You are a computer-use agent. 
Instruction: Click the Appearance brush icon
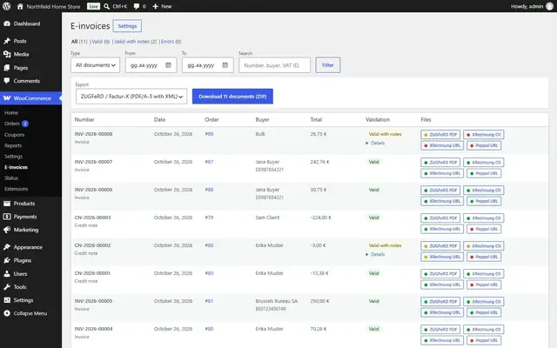(x=7, y=247)
